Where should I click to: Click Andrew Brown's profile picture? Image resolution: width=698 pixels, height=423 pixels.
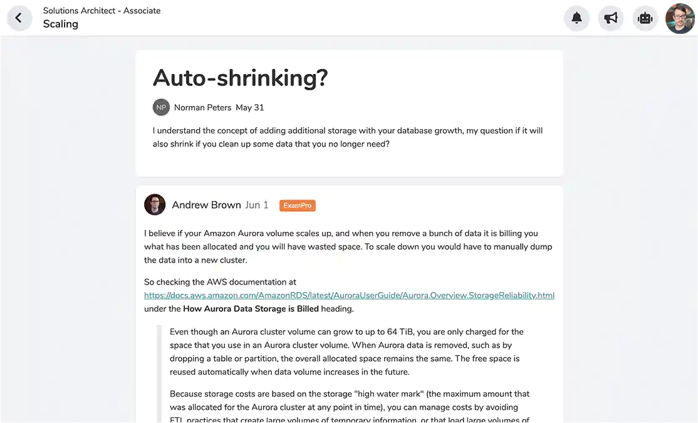[155, 205]
